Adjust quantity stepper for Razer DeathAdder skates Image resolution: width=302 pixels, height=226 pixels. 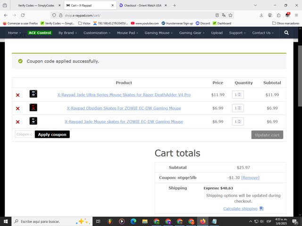[239, 95]
